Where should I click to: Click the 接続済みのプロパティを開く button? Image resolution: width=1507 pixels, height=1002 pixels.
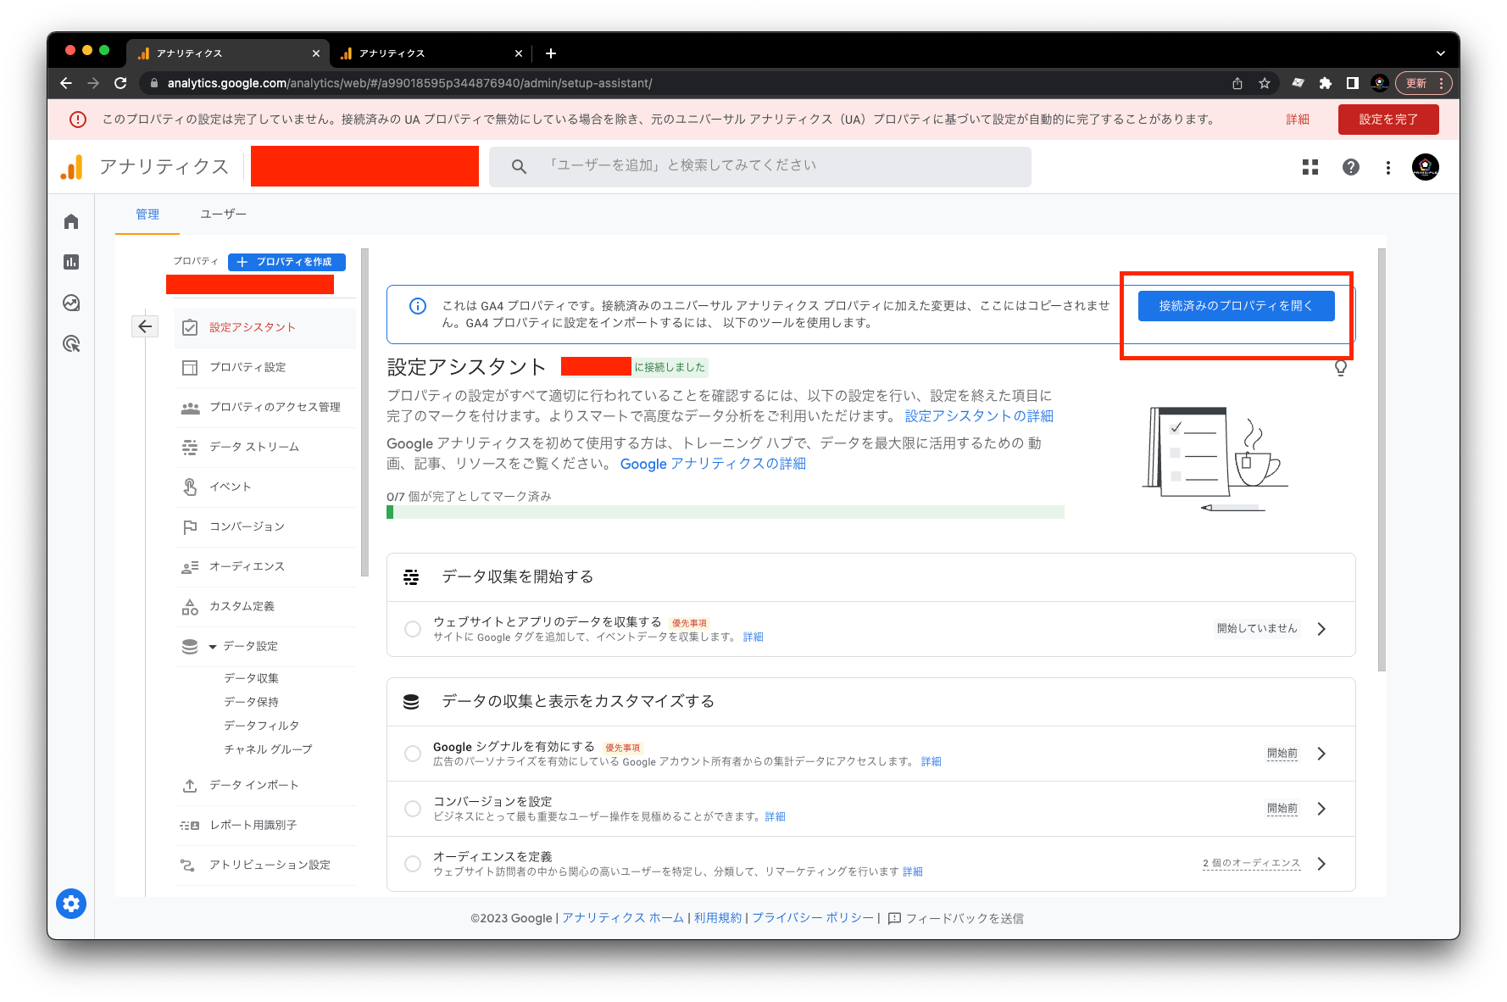[1236, 306]
